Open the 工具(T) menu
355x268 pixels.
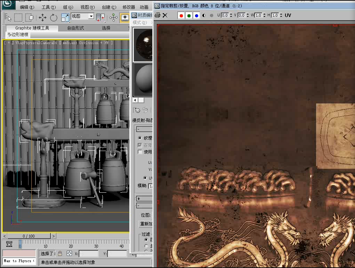[49, 7]
